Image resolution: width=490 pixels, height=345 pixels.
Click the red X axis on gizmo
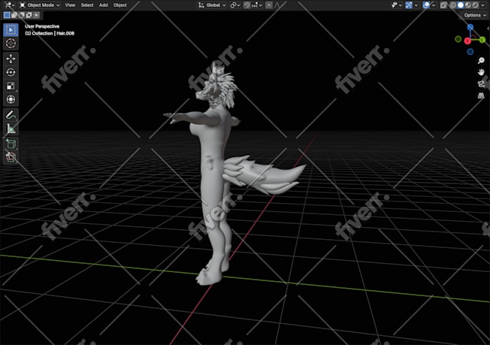(467, 41)
